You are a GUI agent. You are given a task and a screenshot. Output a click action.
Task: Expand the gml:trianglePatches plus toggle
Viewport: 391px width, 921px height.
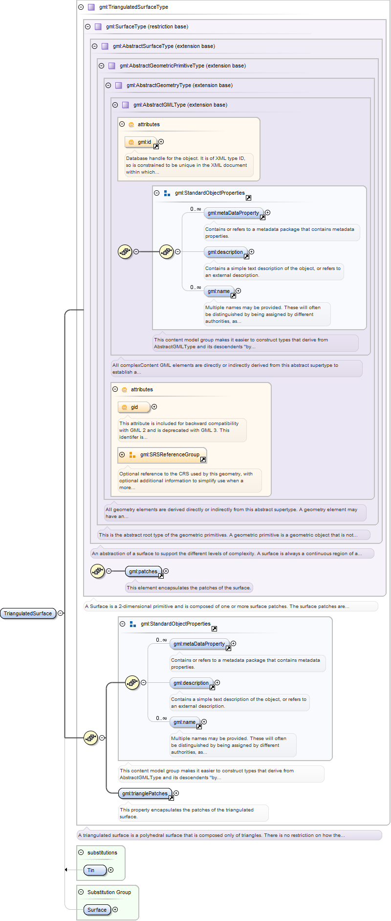pos(176,793)
